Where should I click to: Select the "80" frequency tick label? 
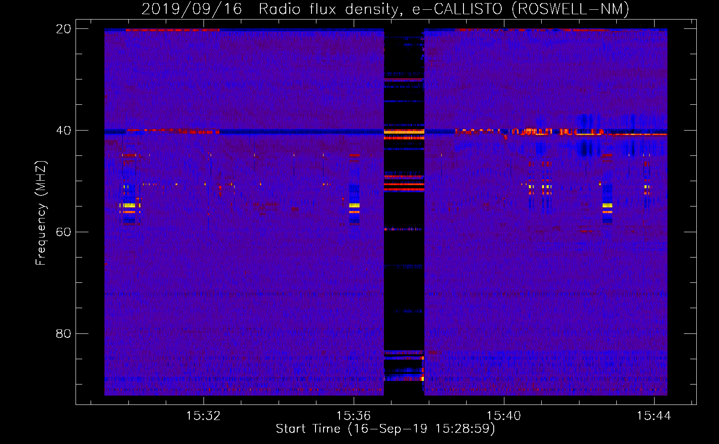(x=64, y=334)
